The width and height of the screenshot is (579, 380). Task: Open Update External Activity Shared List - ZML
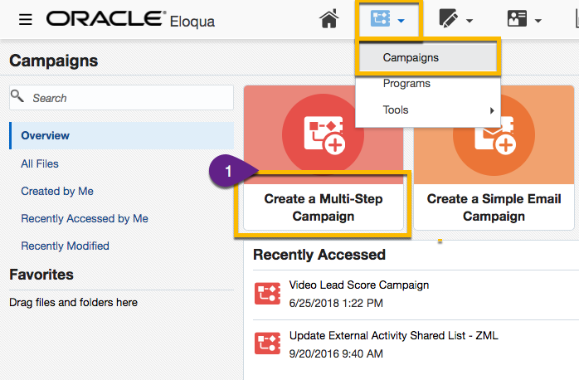click(394, 335)
